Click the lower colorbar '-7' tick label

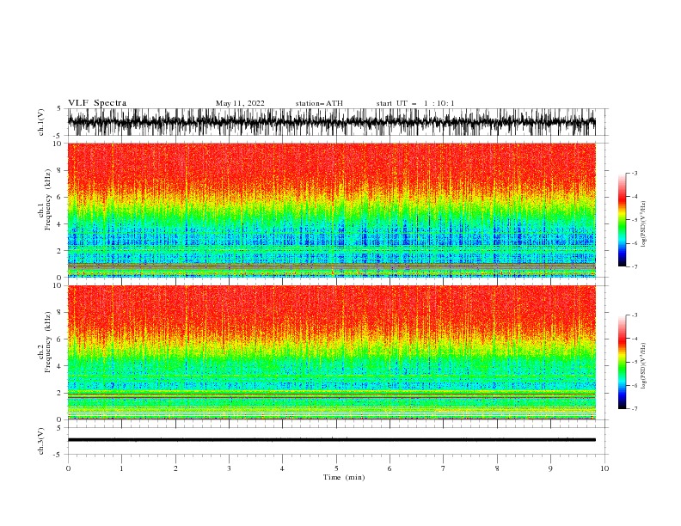(635, 408)
